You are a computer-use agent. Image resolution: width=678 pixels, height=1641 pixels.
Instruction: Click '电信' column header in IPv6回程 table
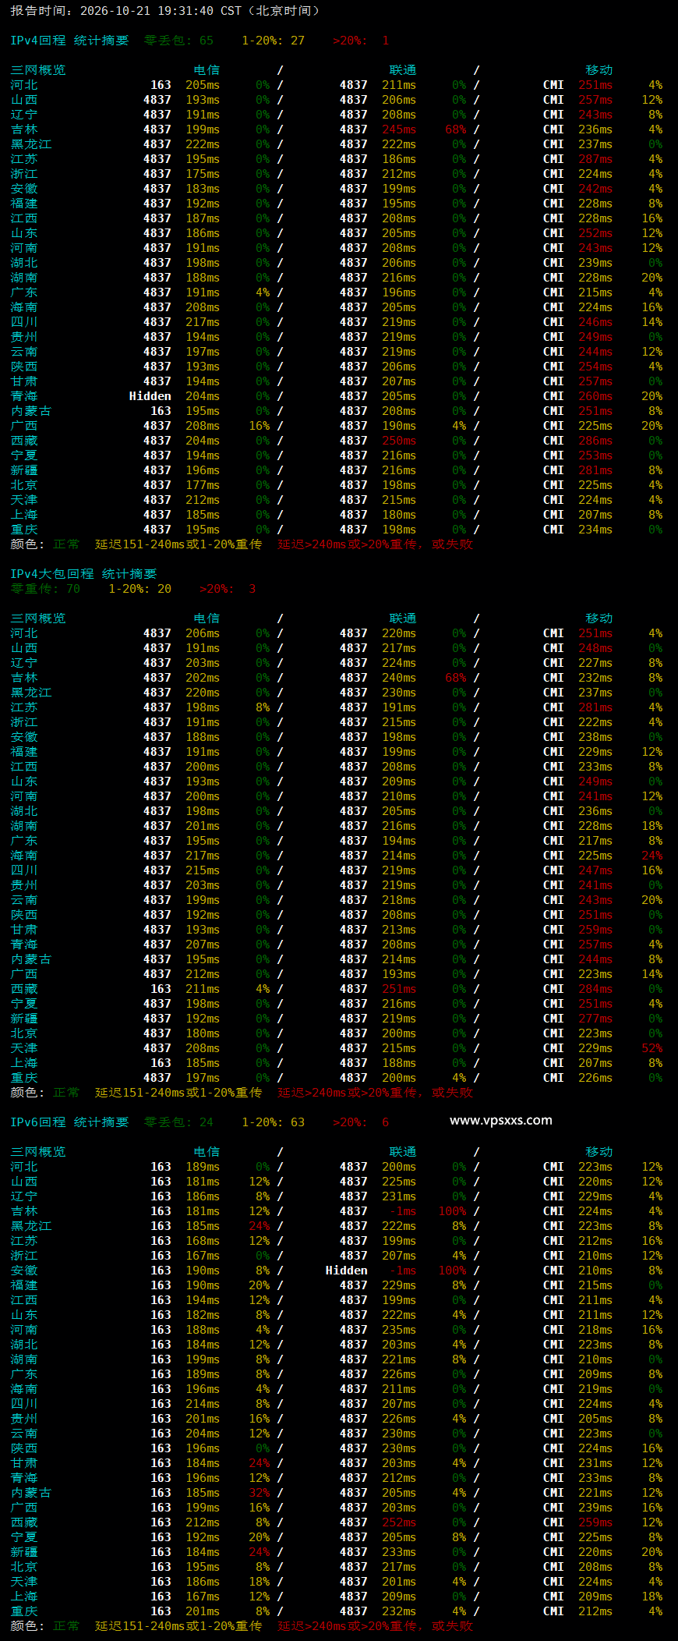[207, 1152]
